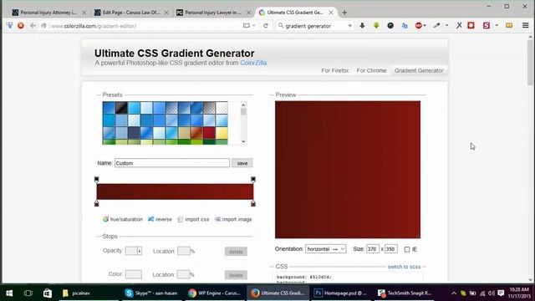This screenshot has height=301, width=535.
Task: Click the gradient Name input field
Action: (172, 163)
